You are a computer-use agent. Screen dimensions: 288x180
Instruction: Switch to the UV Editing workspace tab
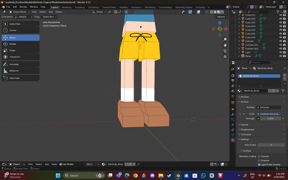click(x=93, y=7)
